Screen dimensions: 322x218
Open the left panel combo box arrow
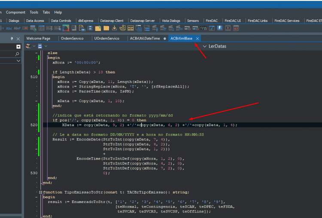pyautogui.click(x=18, y=47)
